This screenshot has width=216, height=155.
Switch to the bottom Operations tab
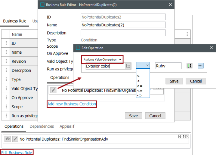coord(14,126)
